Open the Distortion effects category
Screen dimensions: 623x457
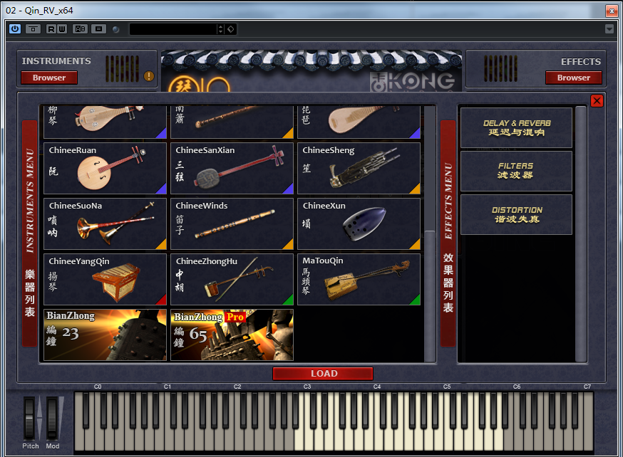(x=516, y=215)
